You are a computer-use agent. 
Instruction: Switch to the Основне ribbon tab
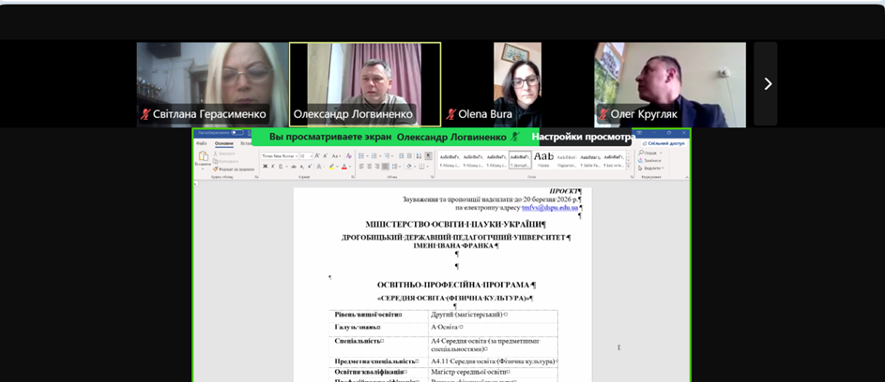[224, 143]
